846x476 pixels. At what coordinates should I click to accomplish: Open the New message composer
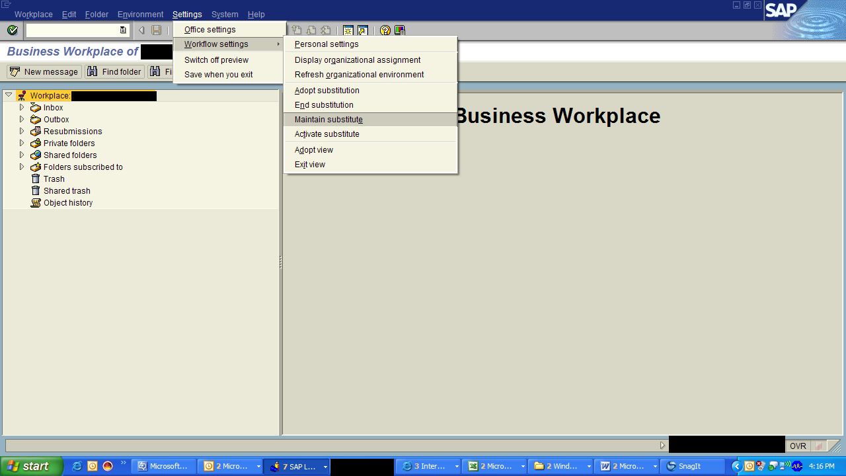click(x=44, y=71)
